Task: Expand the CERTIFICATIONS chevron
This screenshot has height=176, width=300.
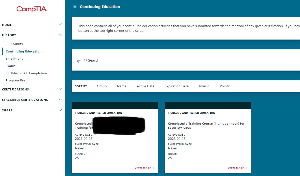Action: coord(60,89)
